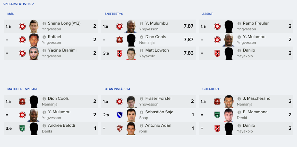
Task: Open the Snittbetyg heading
Action: [114, 14]
